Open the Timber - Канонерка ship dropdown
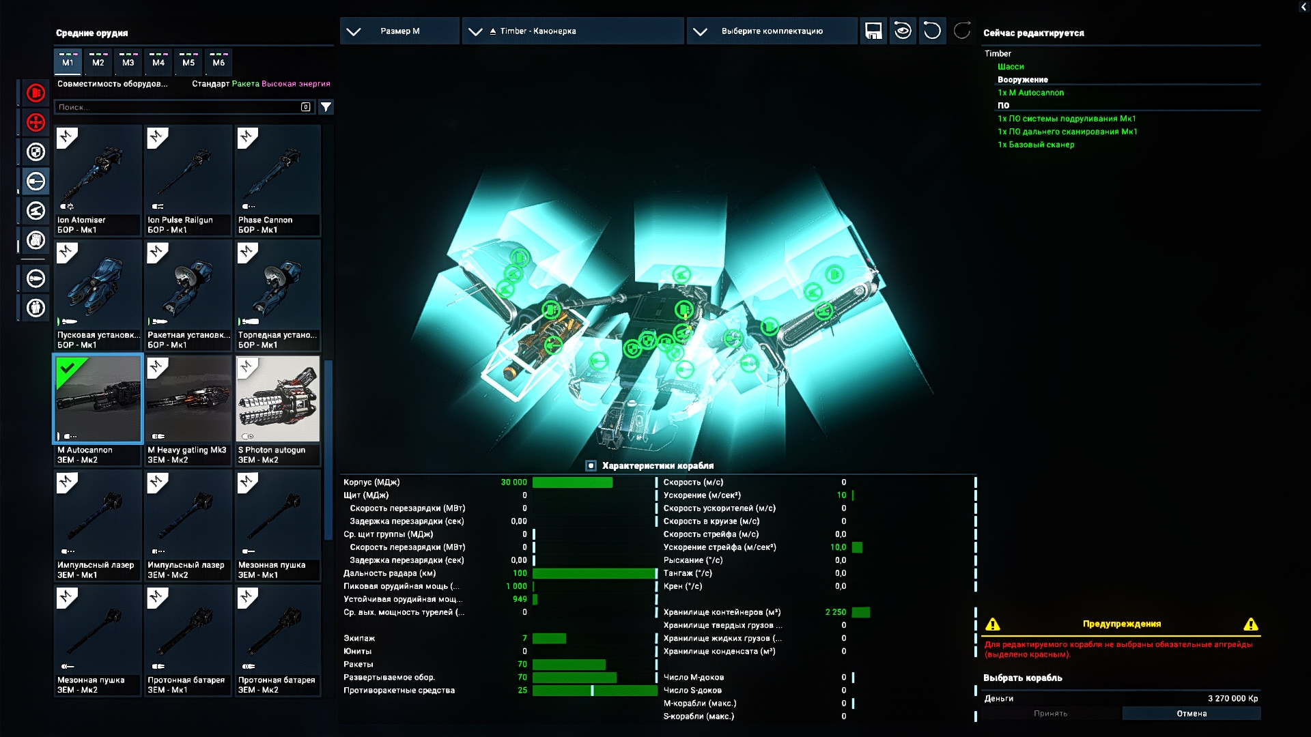 point(573,31)
